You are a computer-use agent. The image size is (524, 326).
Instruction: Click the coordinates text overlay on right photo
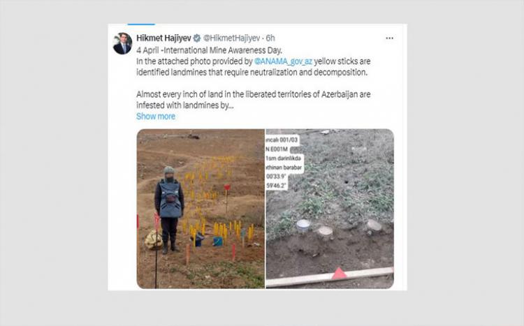(x=284, y=163)
